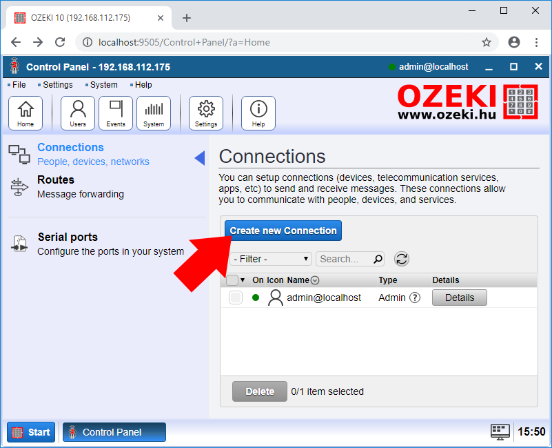
Task: Click Create new Connection button
Action: pos(283,231)
